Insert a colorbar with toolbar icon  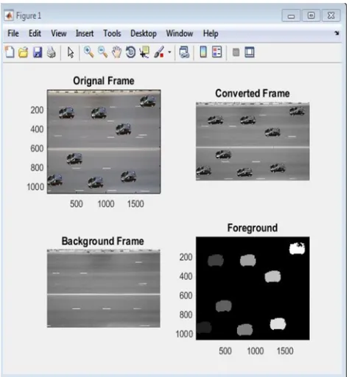point(203,52)
